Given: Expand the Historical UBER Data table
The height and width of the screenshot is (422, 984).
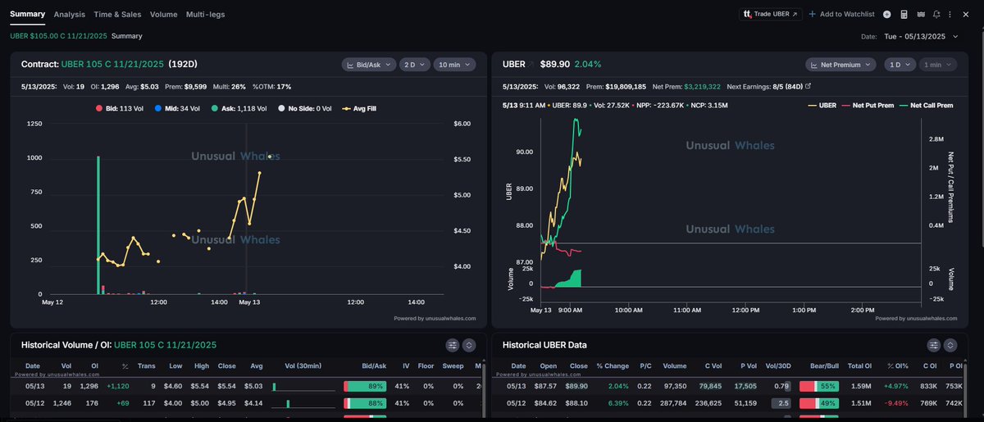Looking at the screenshot, I should point(950,345).
